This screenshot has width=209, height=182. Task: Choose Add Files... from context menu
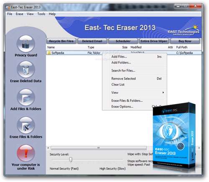click(x=135, y=56)
